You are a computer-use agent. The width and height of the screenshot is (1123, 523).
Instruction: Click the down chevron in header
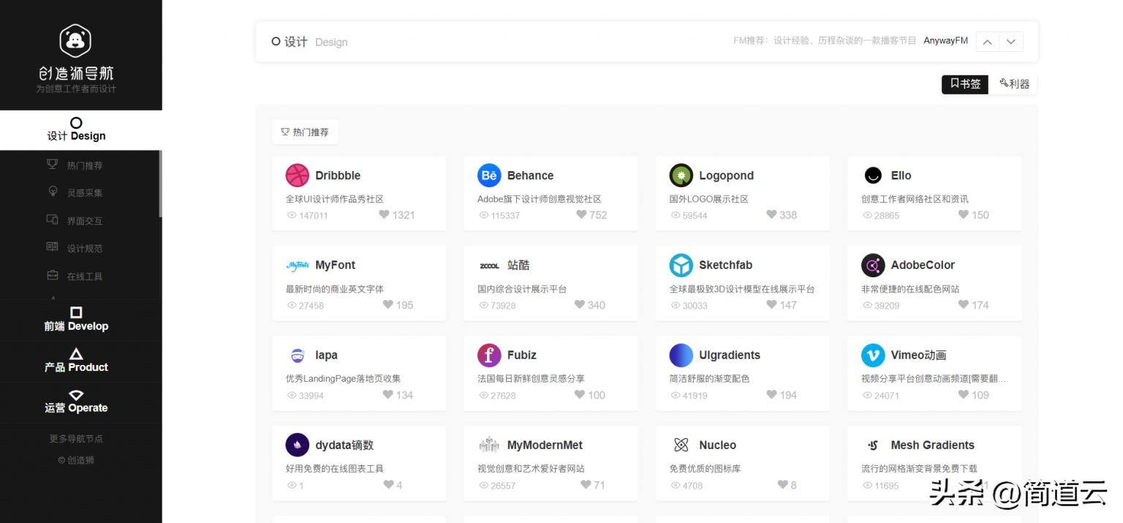point(1011,42)
